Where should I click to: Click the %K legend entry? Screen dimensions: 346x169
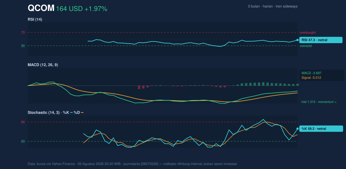[68, 113]
